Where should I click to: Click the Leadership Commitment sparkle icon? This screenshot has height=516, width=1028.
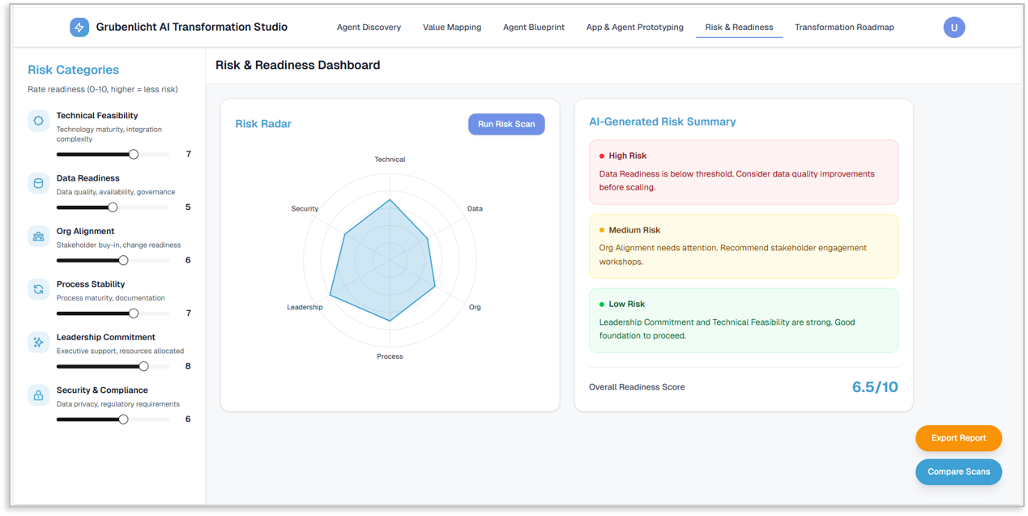click(x=38, y=343)
